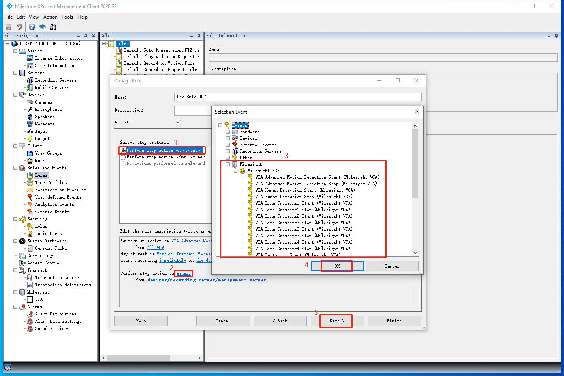This screenshot has height=376, width=564.
Task: Click the event list vertical scrollbar down arrow
Action: point(415,253)
